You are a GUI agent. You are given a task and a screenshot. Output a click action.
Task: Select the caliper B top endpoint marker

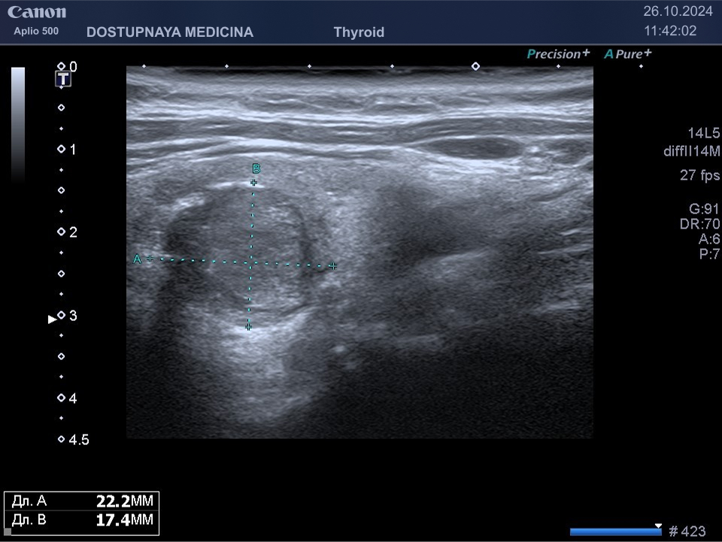click(254, 183)
